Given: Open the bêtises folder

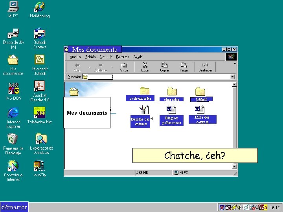Looking at the screenshot, I should [x=201, y=95].
